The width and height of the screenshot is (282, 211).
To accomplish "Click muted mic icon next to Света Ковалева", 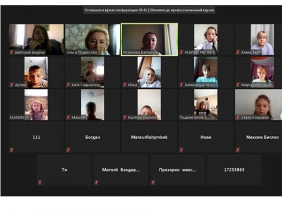I will (238, 117).
